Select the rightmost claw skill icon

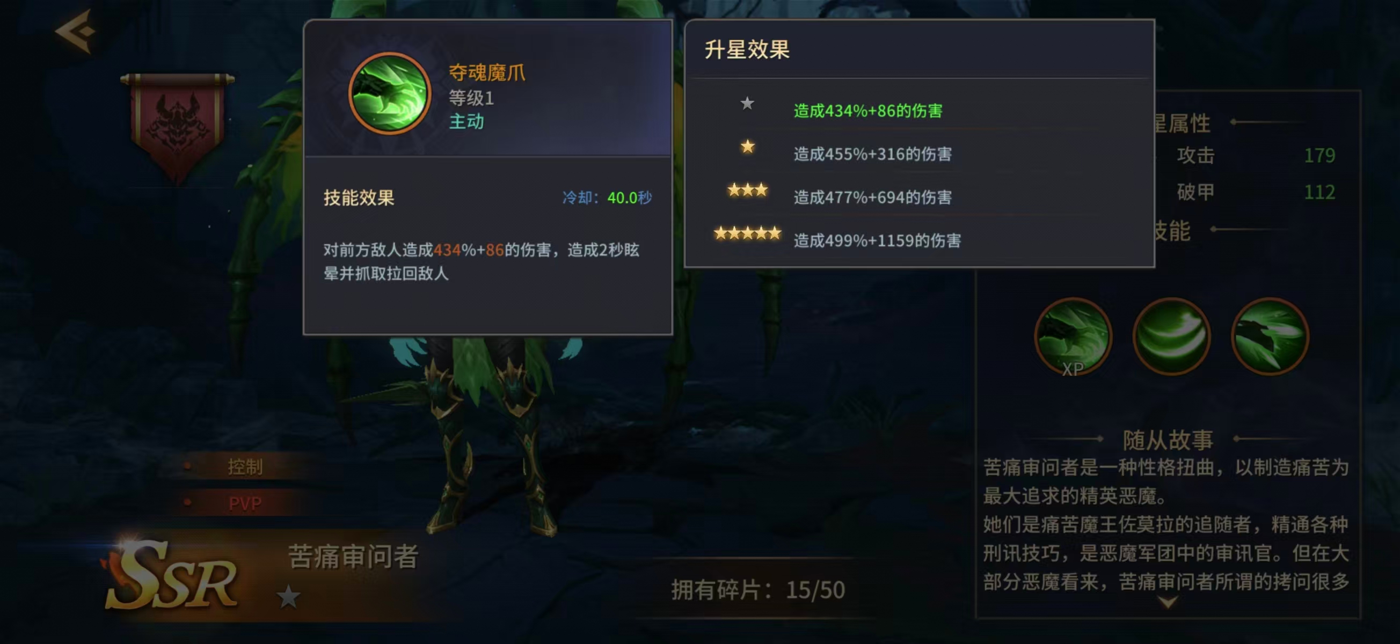1270,337
